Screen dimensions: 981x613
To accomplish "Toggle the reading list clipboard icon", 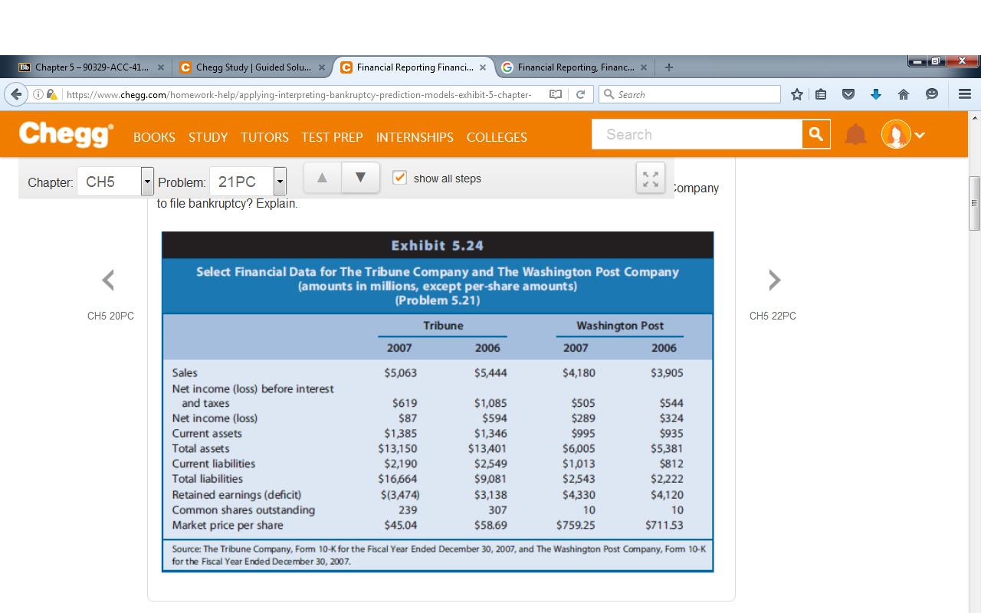I will coord(821,93).
